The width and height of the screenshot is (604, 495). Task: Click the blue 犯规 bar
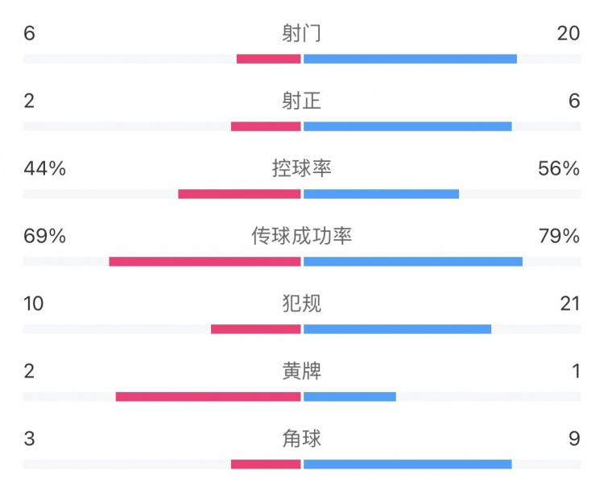point(397,329)
